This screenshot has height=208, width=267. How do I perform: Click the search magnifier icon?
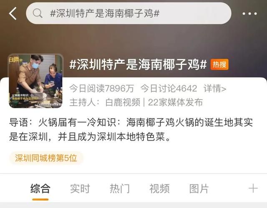[38, 13]
